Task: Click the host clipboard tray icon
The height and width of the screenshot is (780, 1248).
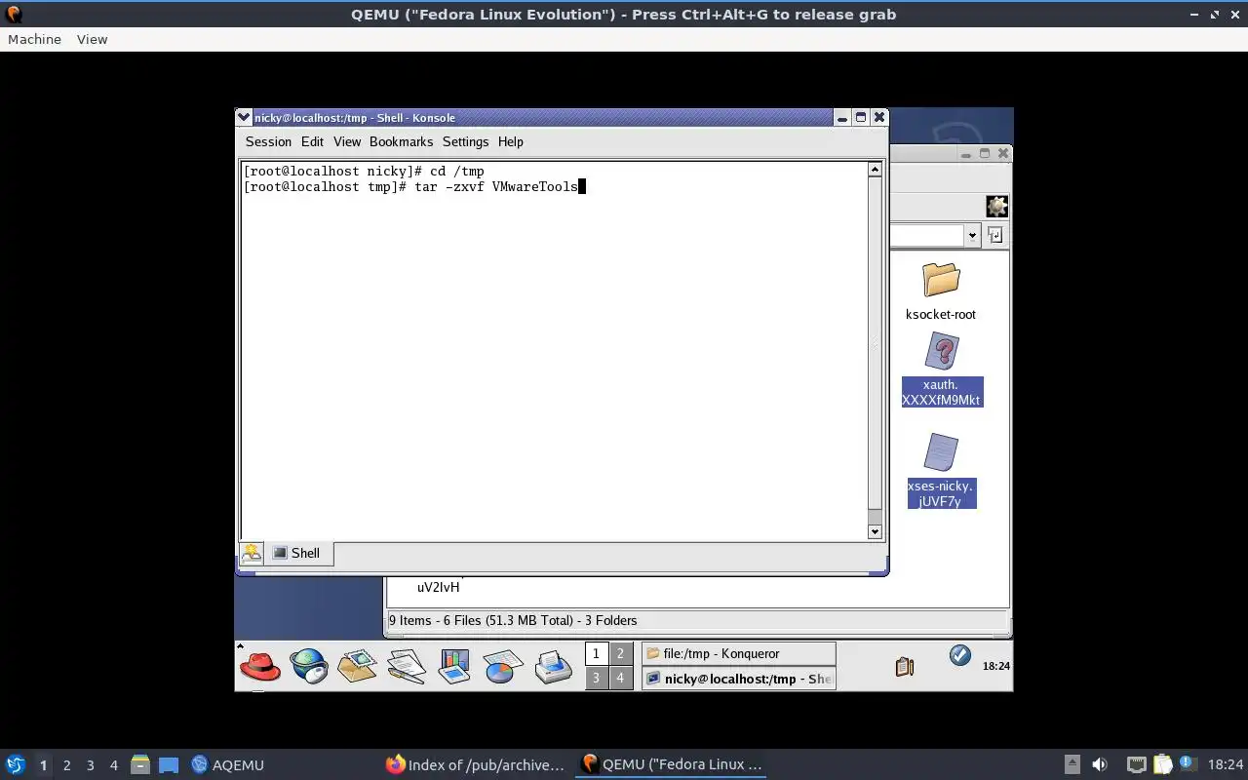Action: (1162, 764)
